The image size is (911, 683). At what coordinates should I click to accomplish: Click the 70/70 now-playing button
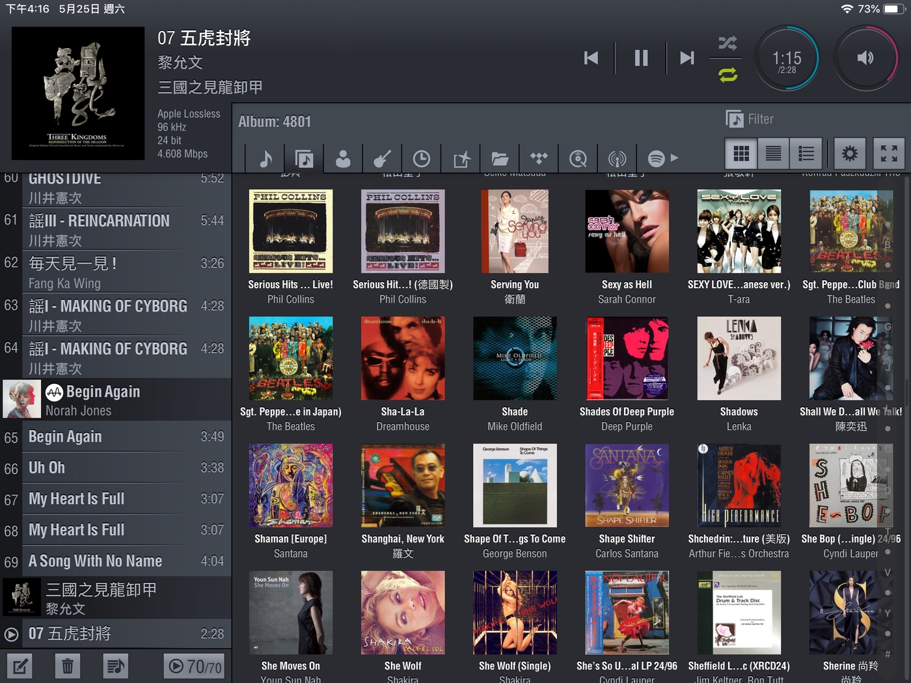point(195,666)
